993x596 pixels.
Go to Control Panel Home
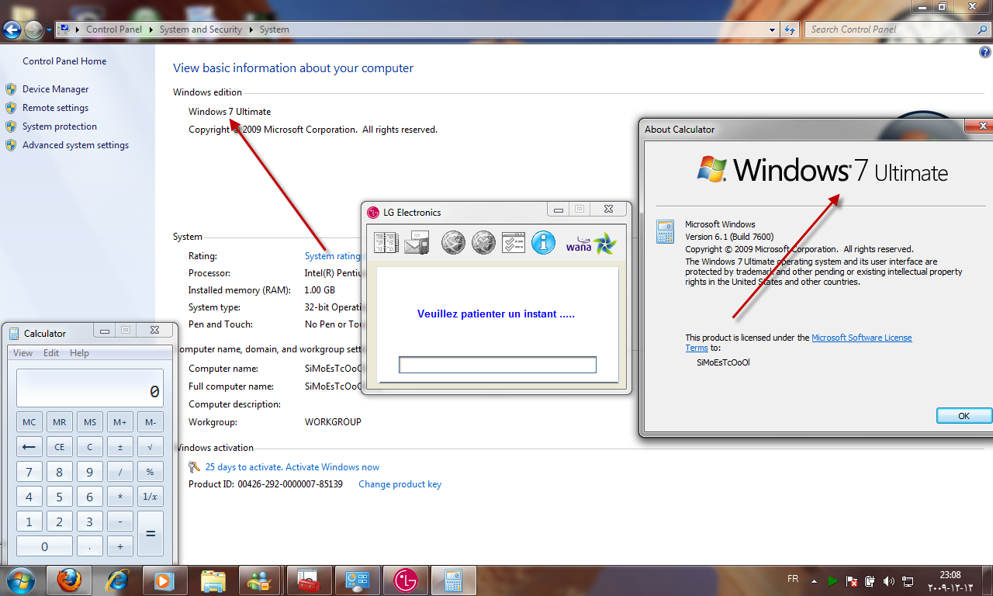click(x=64, y=61)
